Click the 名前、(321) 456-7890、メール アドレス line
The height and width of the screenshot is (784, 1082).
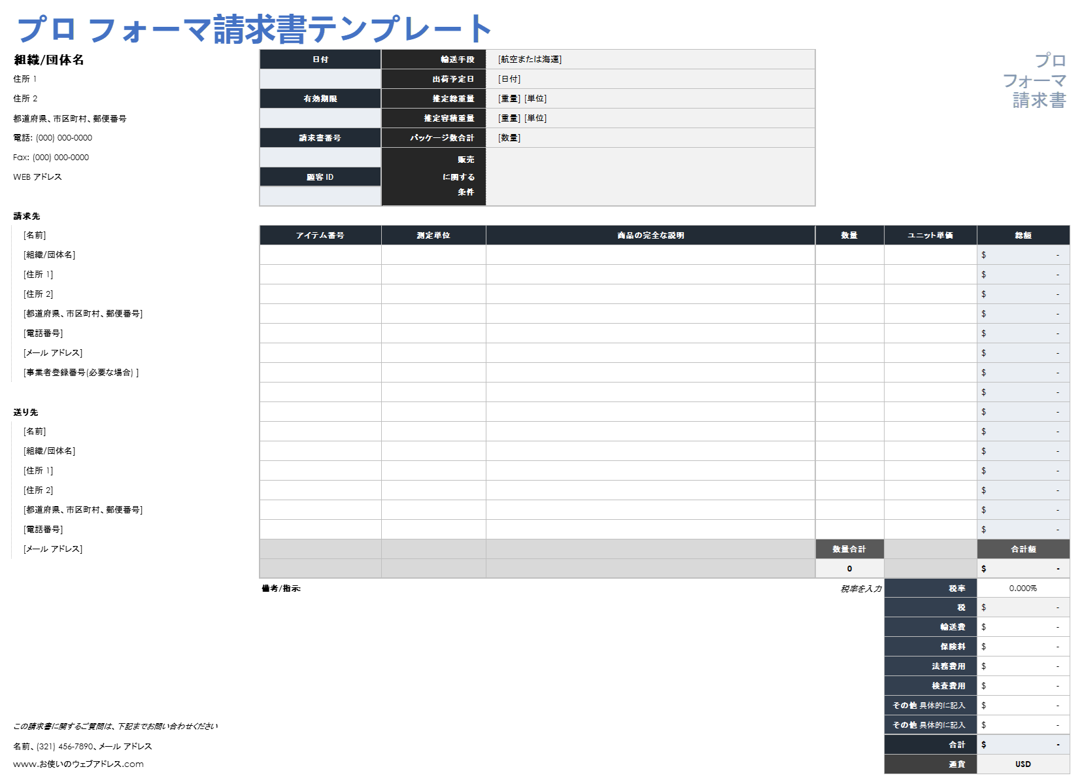82,746
